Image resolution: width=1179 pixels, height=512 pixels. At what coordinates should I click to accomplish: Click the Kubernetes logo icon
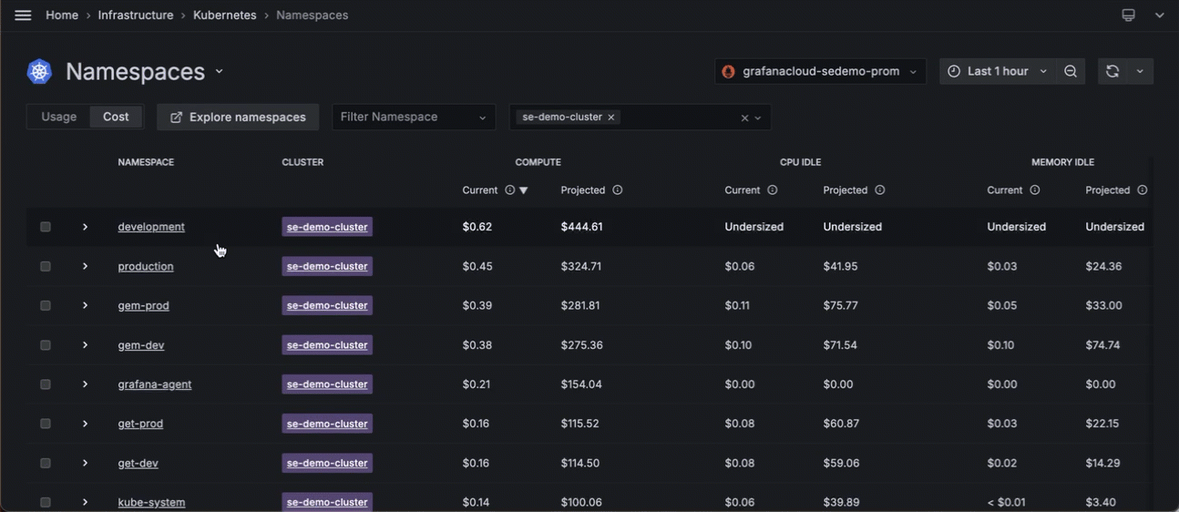coord(39,71)
